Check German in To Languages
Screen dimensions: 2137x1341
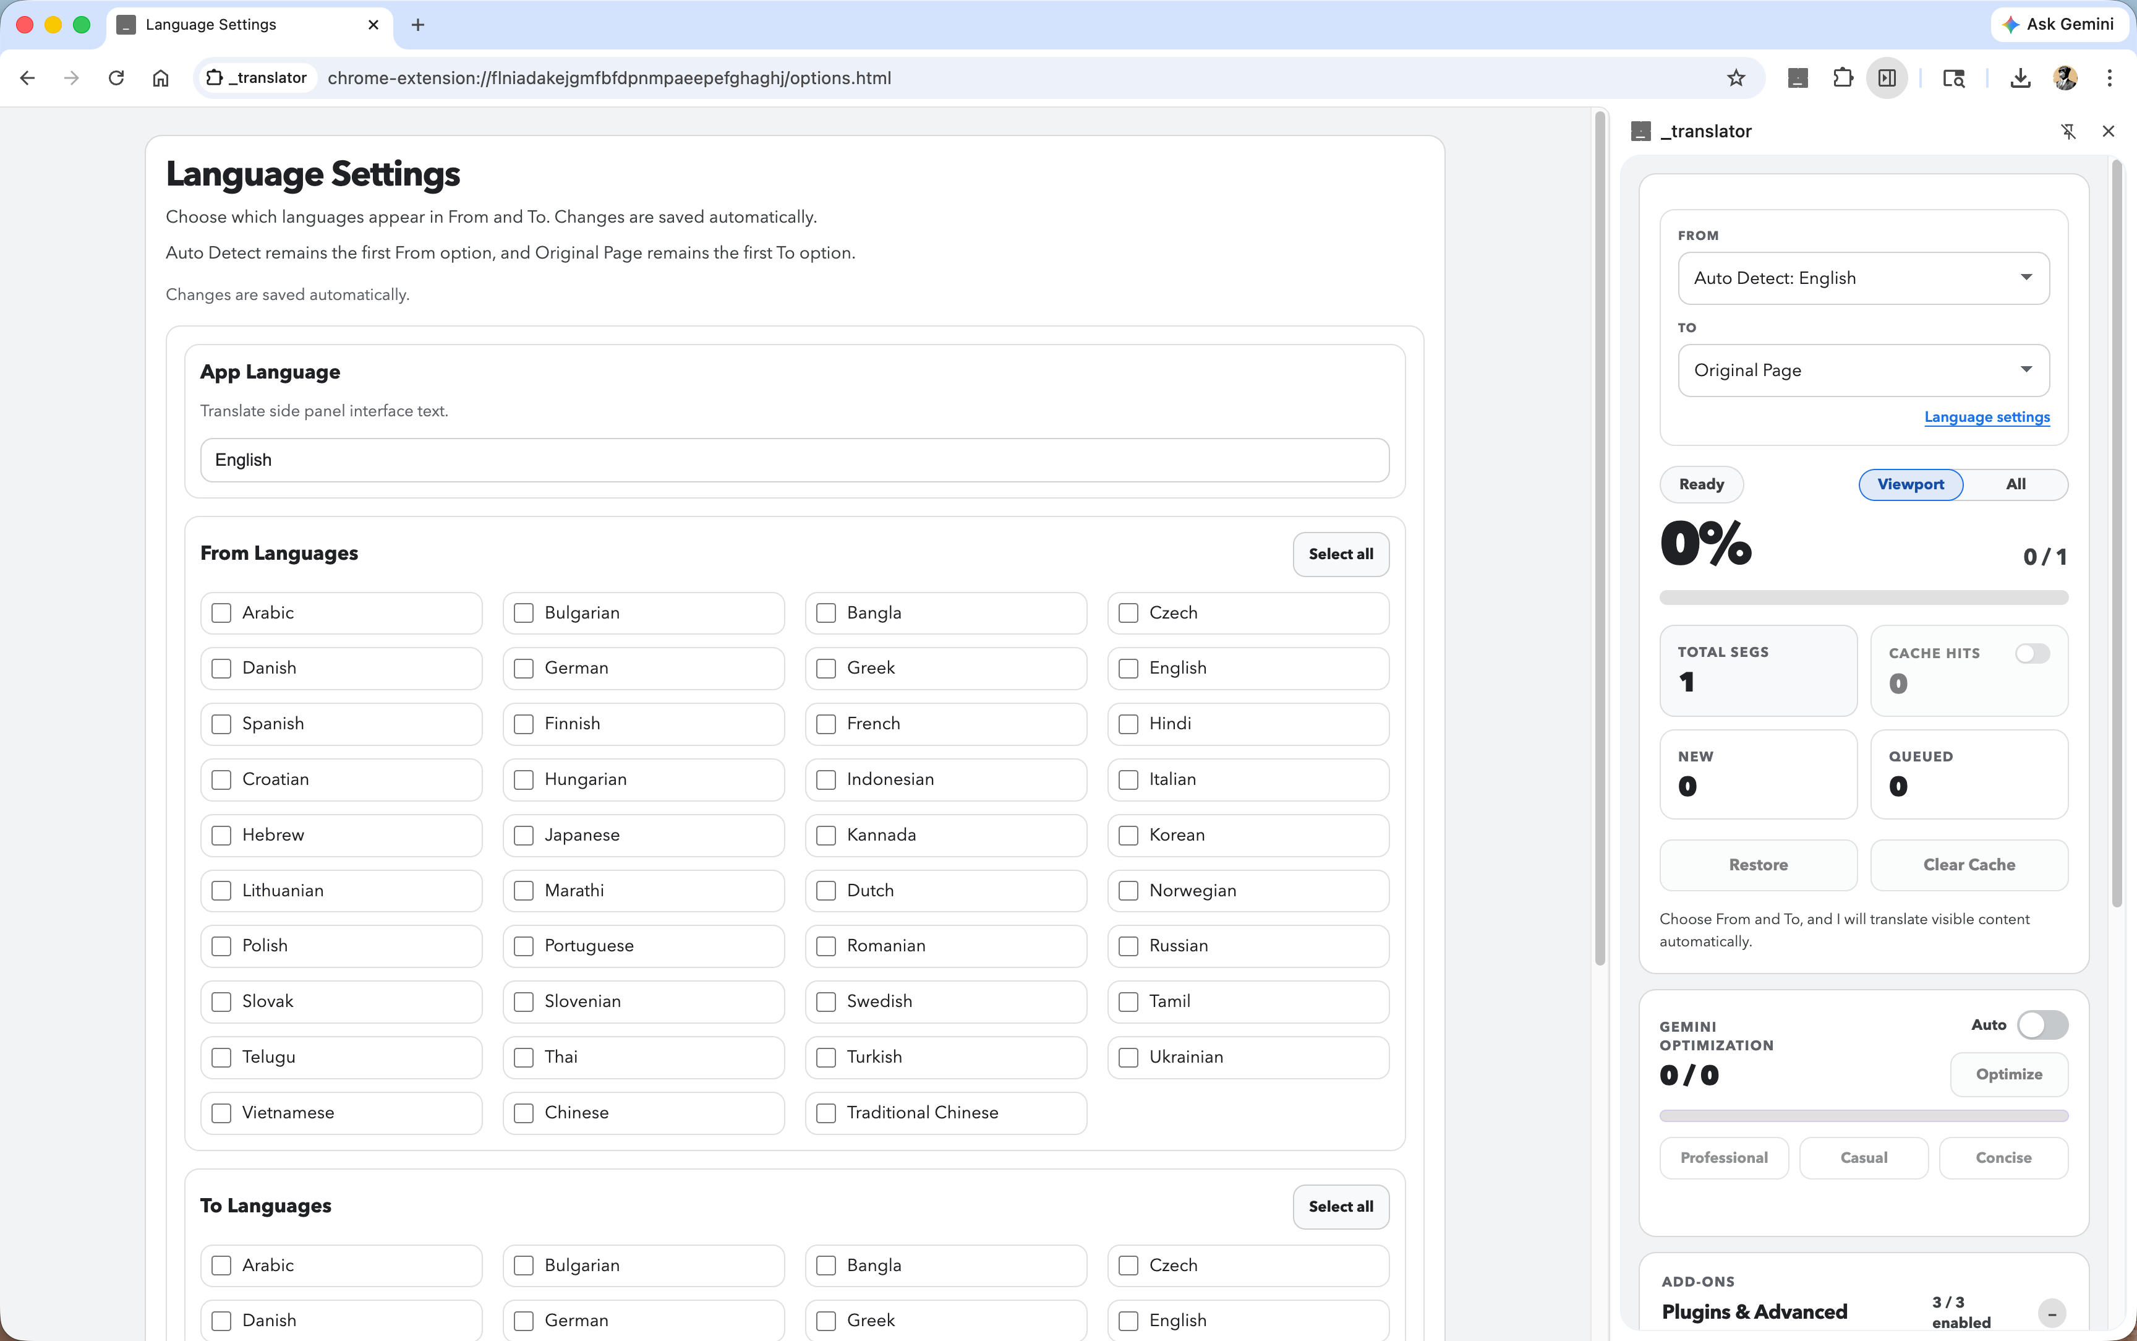(x=524, y=1321)
